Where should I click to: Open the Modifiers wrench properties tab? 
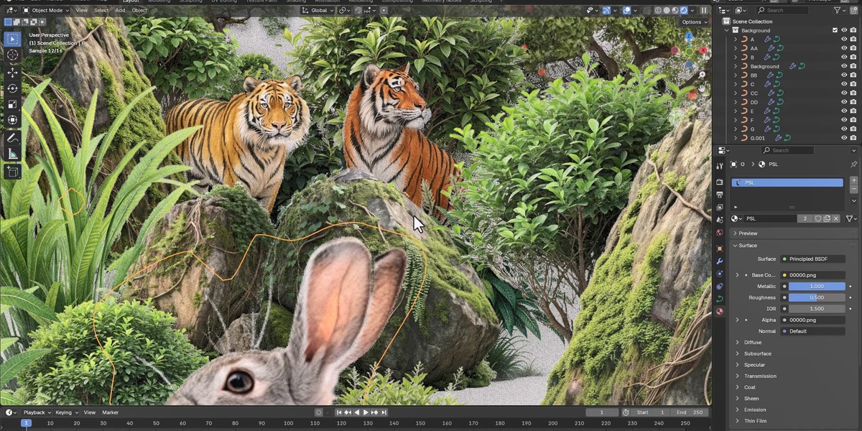click(719, 261)
